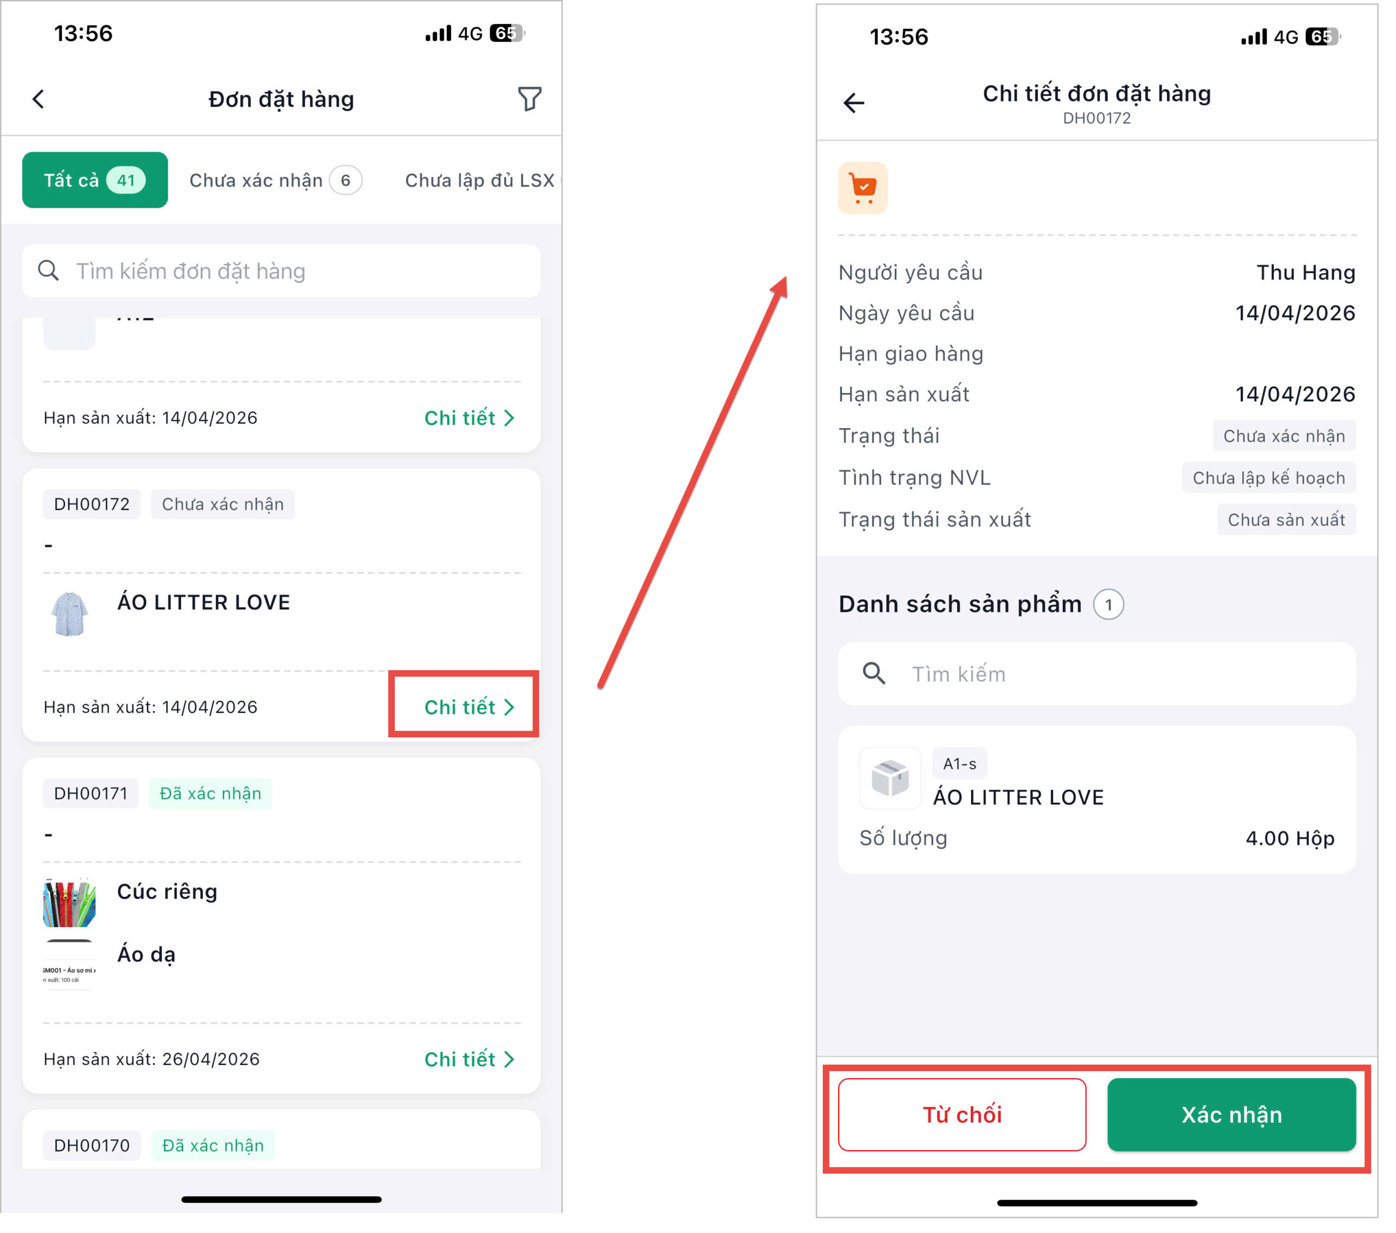Screen dimensions: 1396x1233
Task: Tap the back arrow on order detail
Action: tap(854, 103)
